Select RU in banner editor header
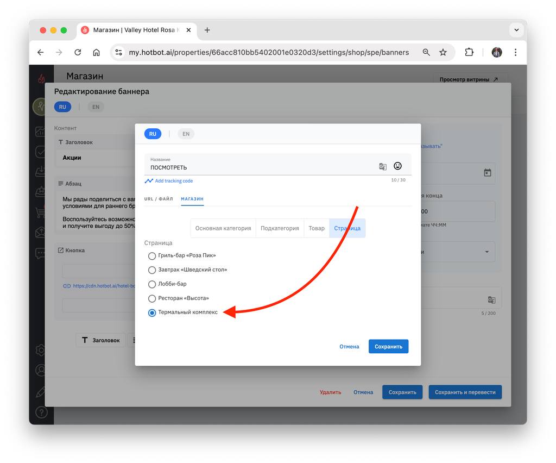 (x=63, y=107)
